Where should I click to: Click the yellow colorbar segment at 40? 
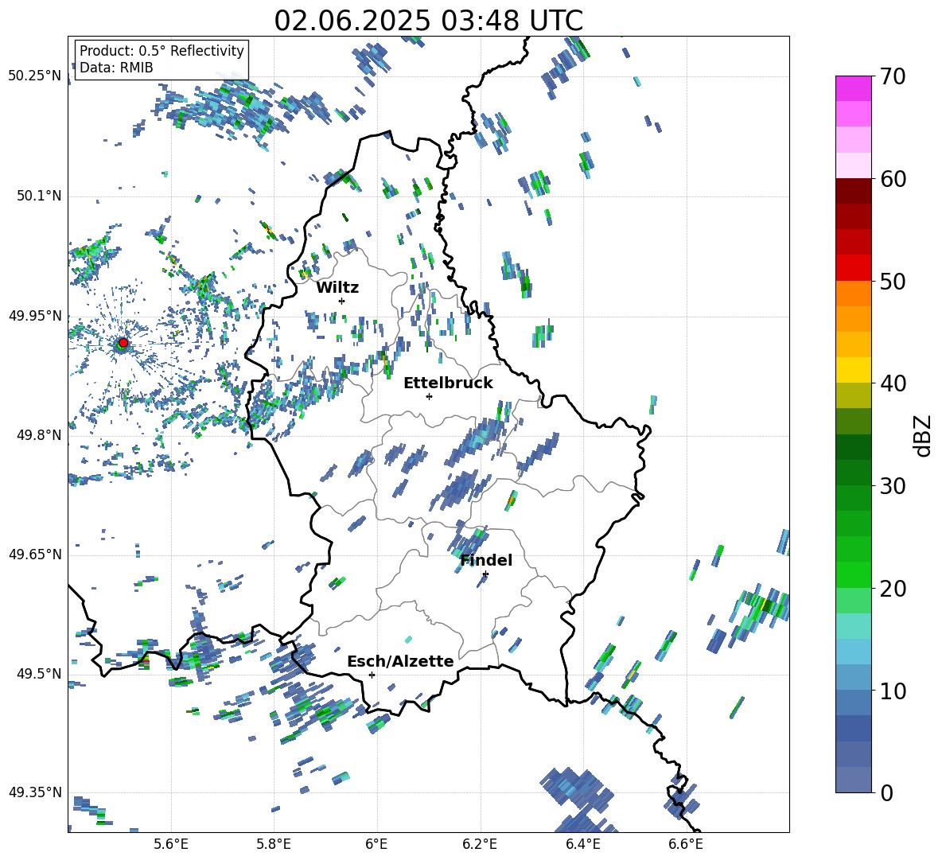[x=853, y=370]
